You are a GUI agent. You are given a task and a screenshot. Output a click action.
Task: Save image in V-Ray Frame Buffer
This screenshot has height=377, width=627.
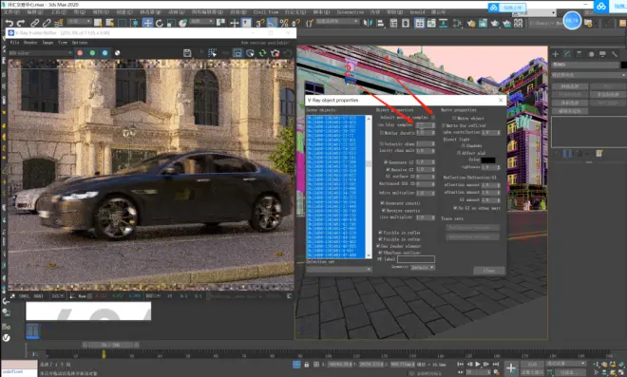coord(187,53)
